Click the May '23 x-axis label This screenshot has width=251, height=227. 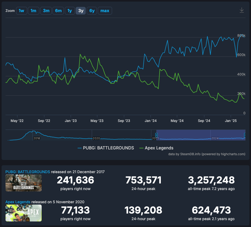(x=97, y=121)
